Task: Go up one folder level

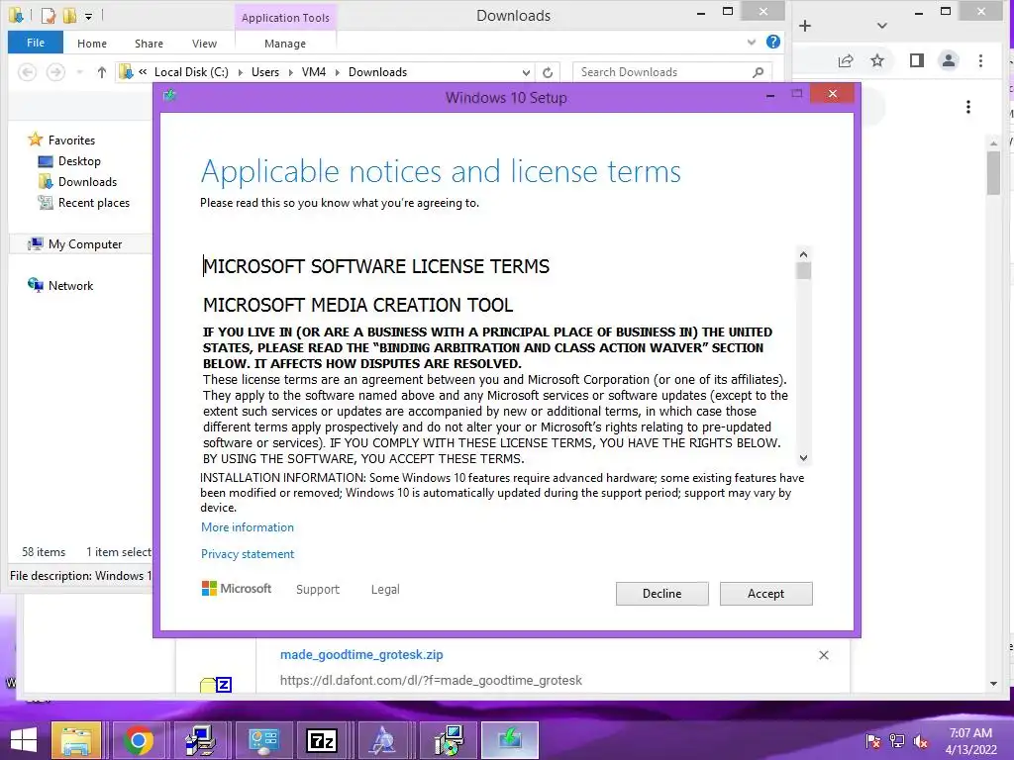Action: 102,72
